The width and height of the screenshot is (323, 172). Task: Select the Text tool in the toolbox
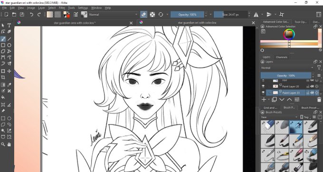click(x=9, y=25)
